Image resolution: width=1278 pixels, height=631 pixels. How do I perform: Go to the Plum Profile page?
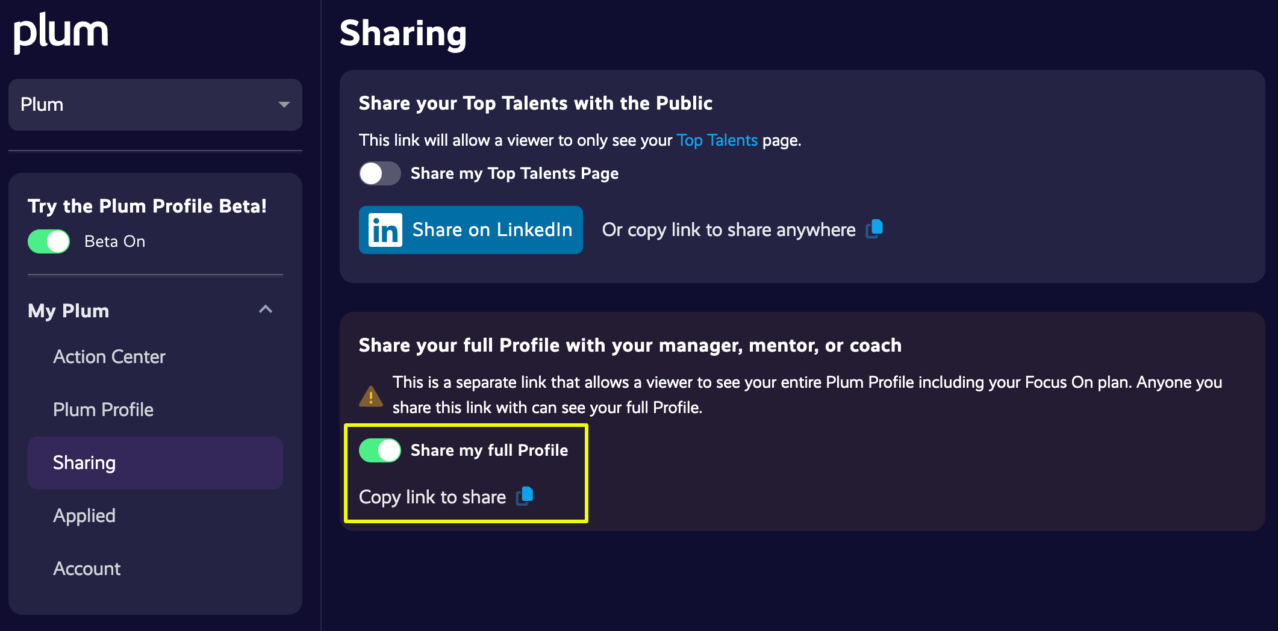click(x=103, y=409)
